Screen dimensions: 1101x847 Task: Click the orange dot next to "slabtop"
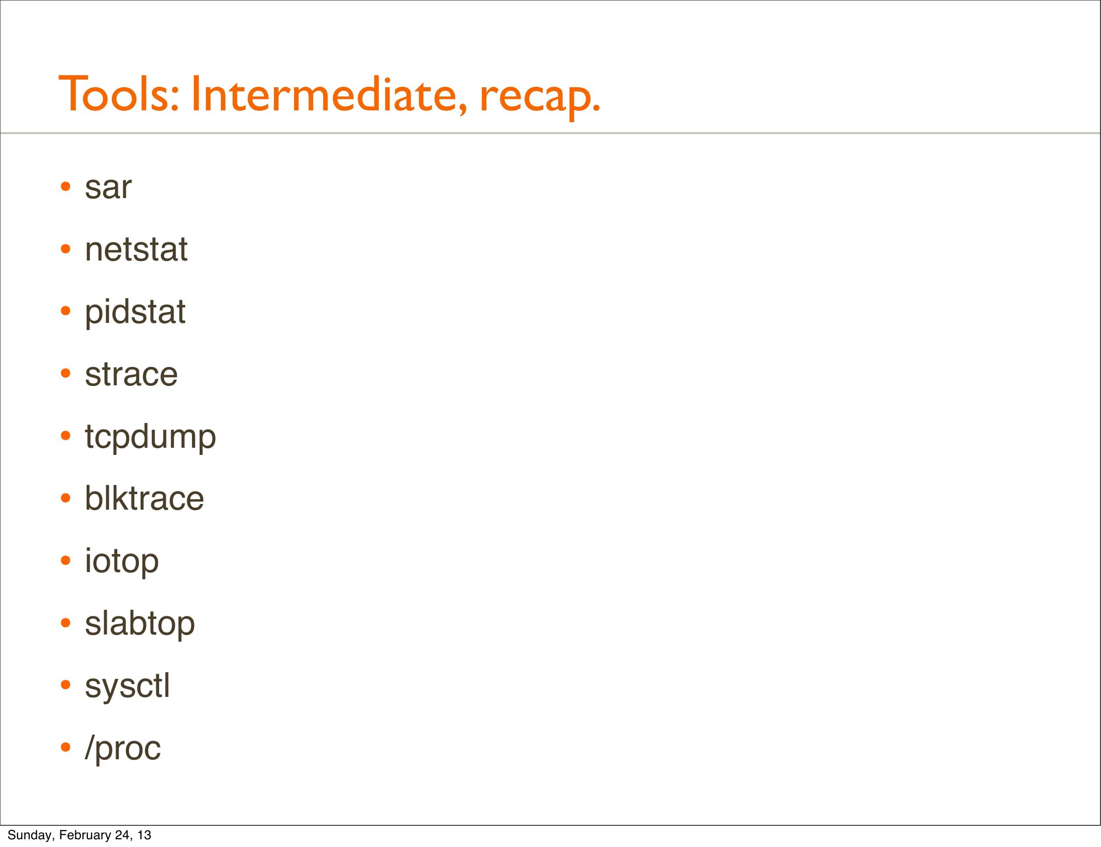[x=66, y=623]
